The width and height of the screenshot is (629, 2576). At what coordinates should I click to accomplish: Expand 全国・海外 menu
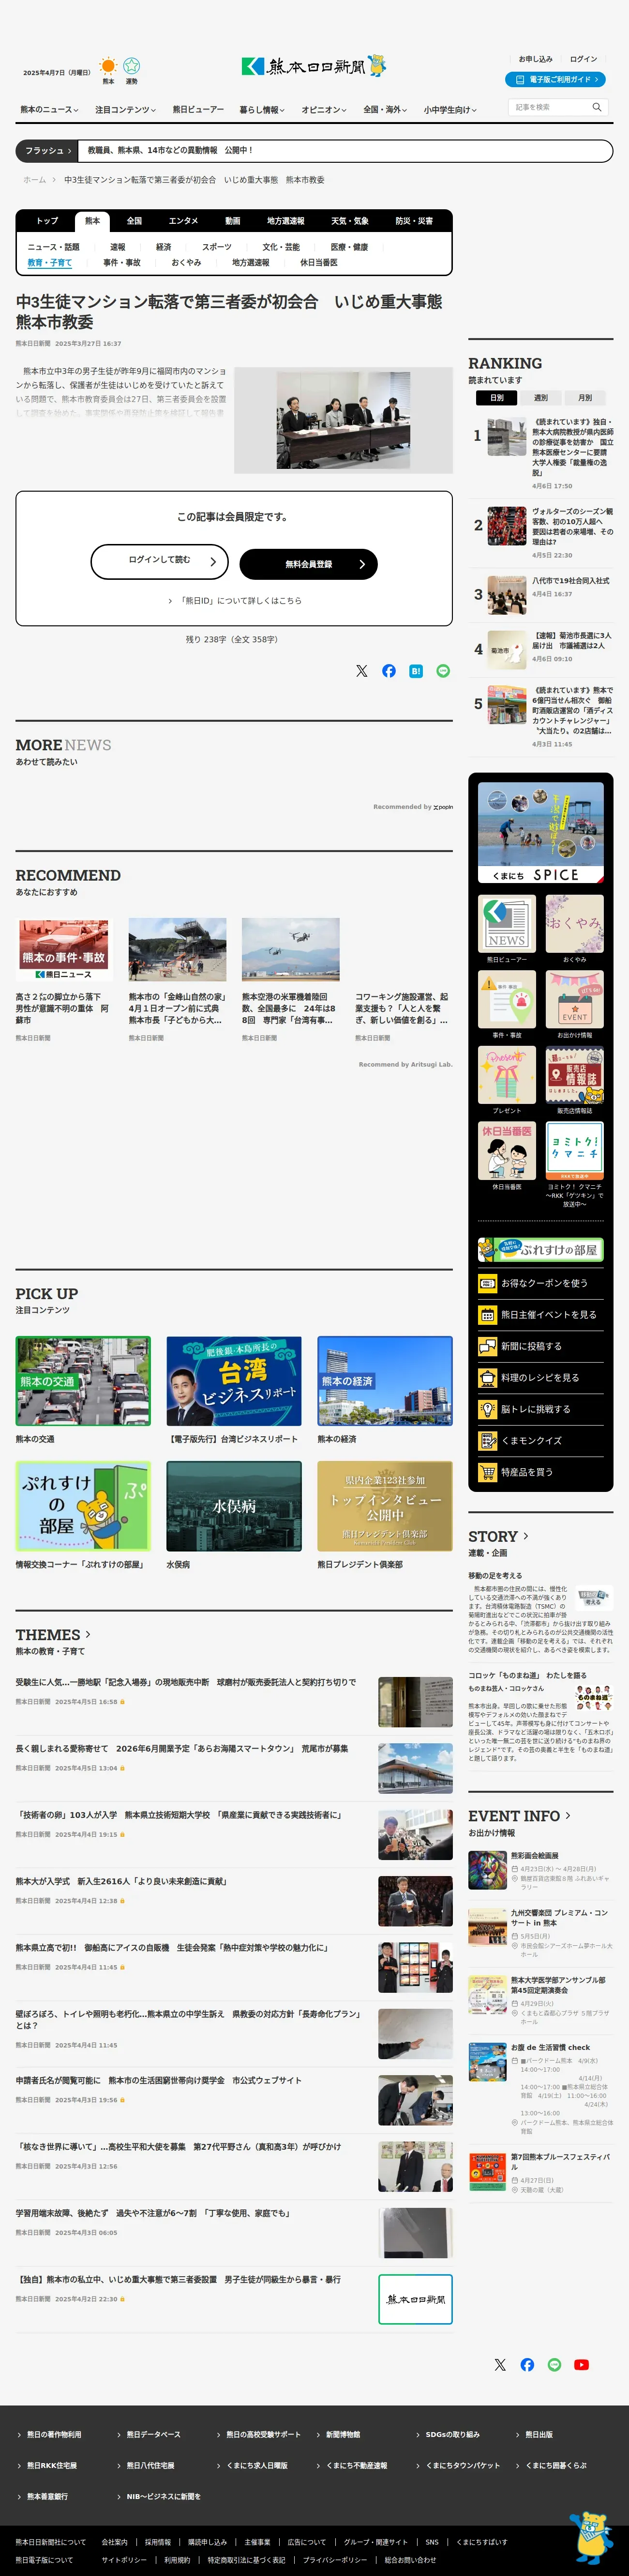point(386,110)
